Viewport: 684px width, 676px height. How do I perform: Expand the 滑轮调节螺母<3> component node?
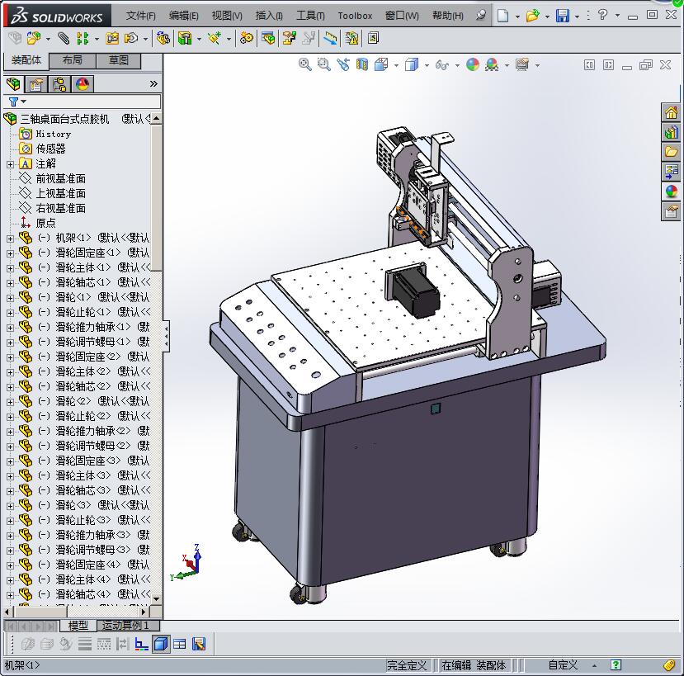(x=11, y=551)
